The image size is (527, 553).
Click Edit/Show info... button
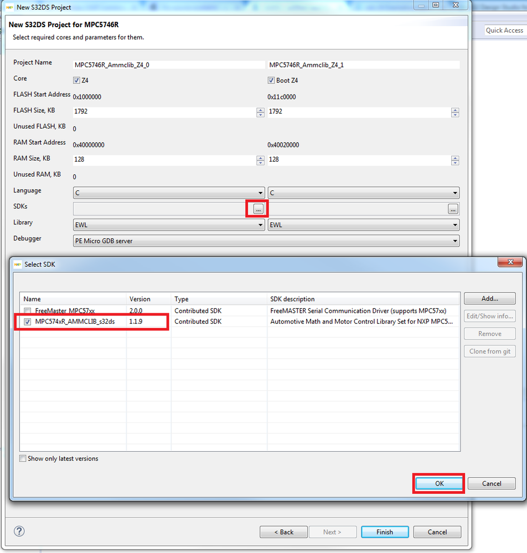point(489,316)
